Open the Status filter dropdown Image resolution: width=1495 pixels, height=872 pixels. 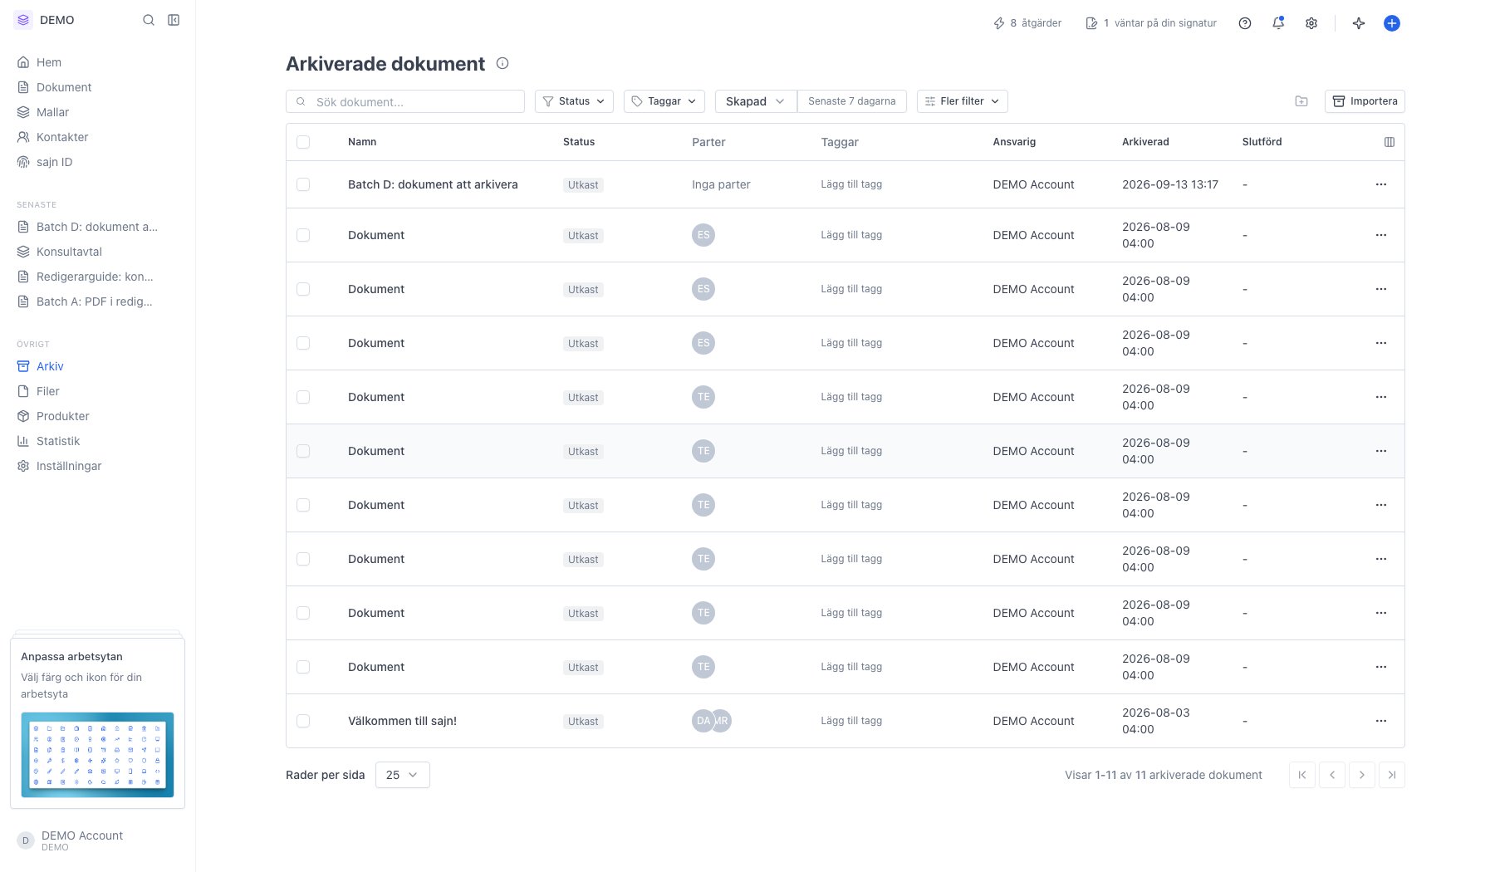point(574,101)
